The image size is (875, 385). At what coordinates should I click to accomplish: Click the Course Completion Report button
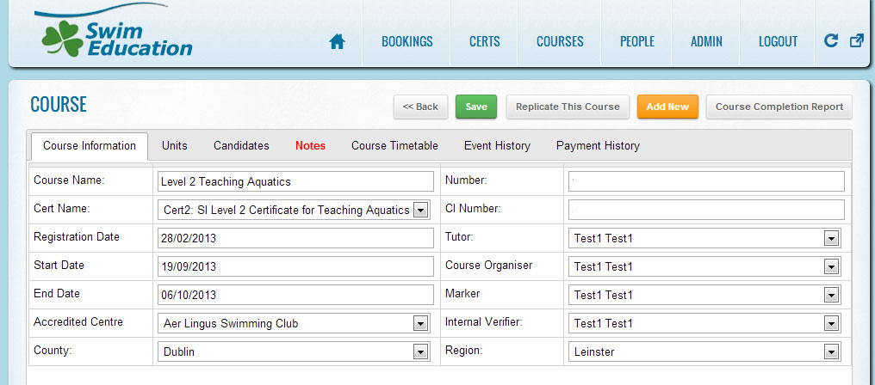[x=779, y=107]
